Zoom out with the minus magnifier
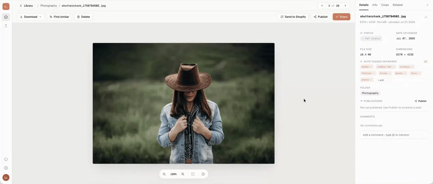The image size is (433, 184). pyautogui.click(x=164, y=174)
